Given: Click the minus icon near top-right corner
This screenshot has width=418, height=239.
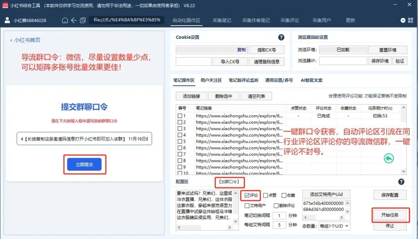Looking at the screenshot, I should coord(403,20).
